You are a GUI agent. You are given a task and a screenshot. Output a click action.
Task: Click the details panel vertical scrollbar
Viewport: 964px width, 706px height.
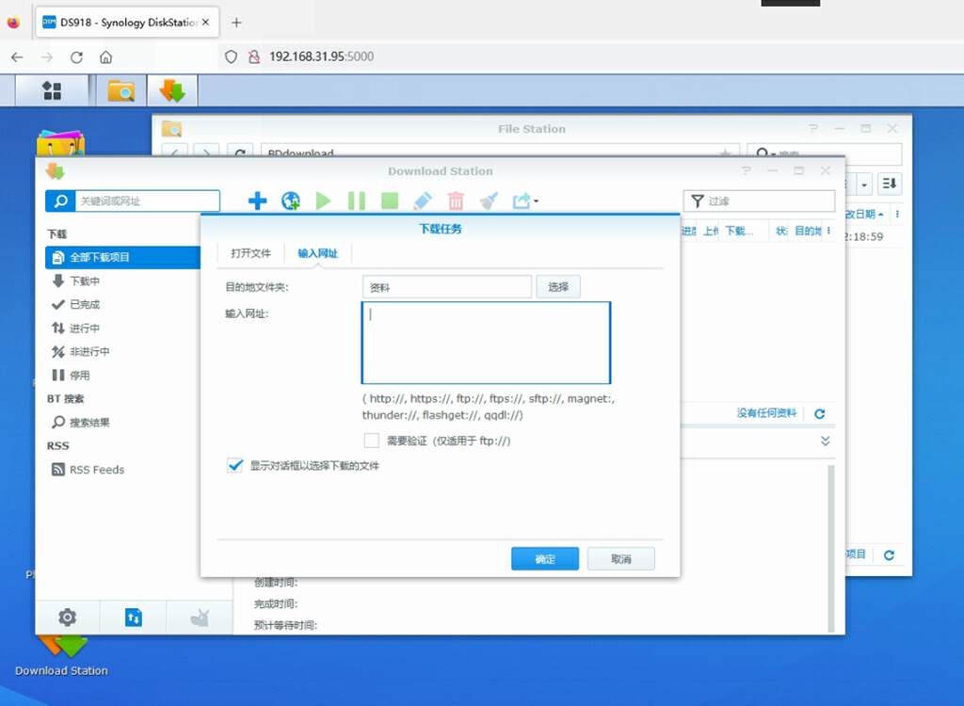(x=831, y=549)
